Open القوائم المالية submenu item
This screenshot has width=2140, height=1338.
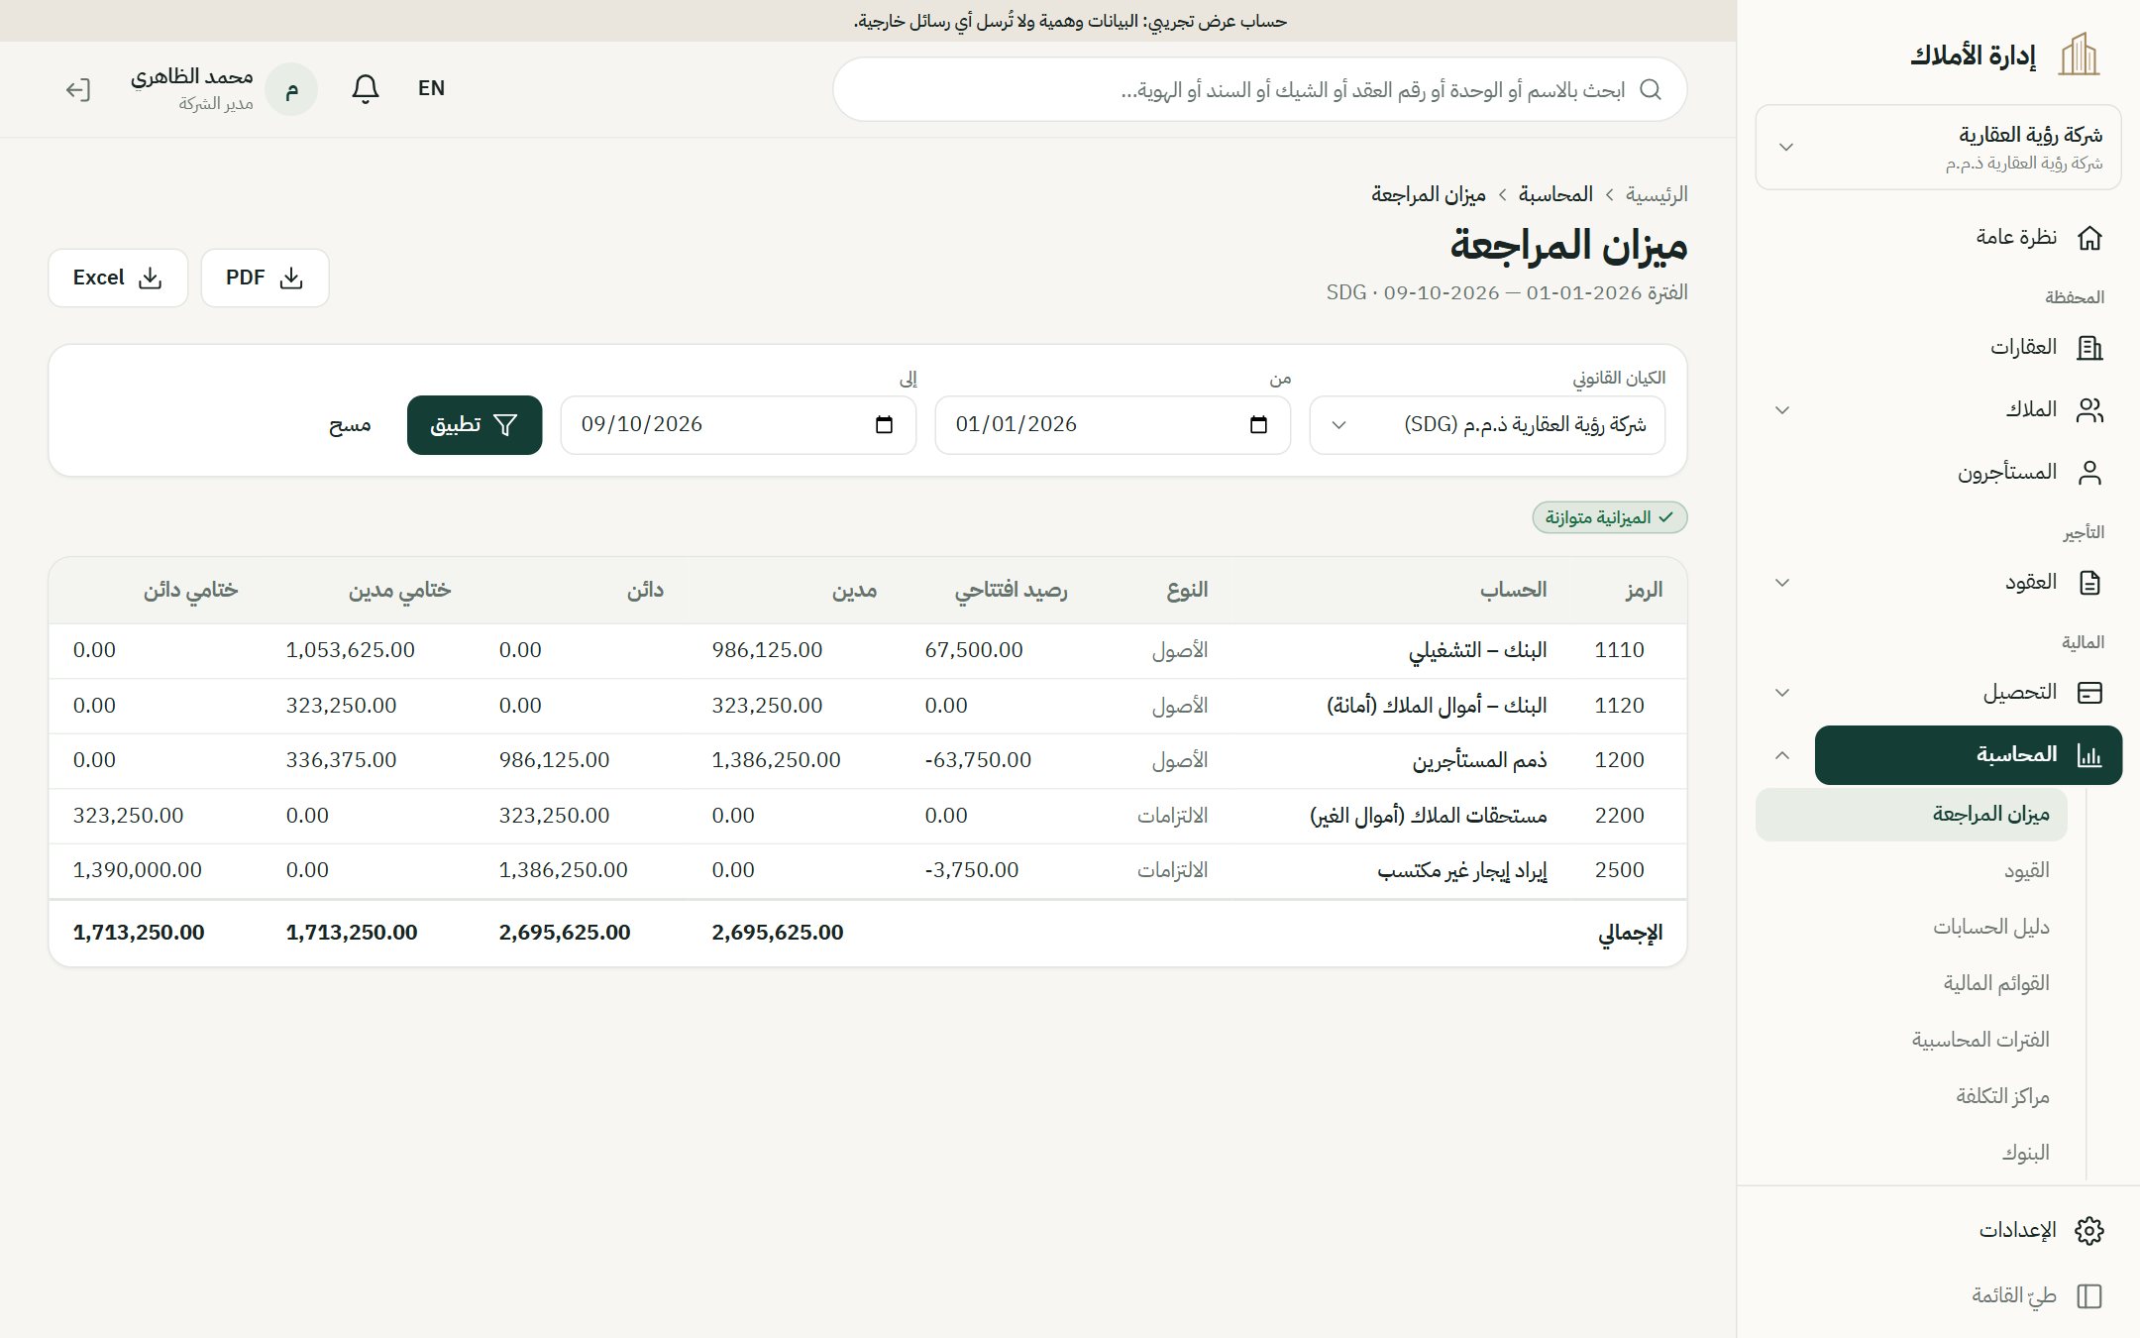click(1911, 984)
